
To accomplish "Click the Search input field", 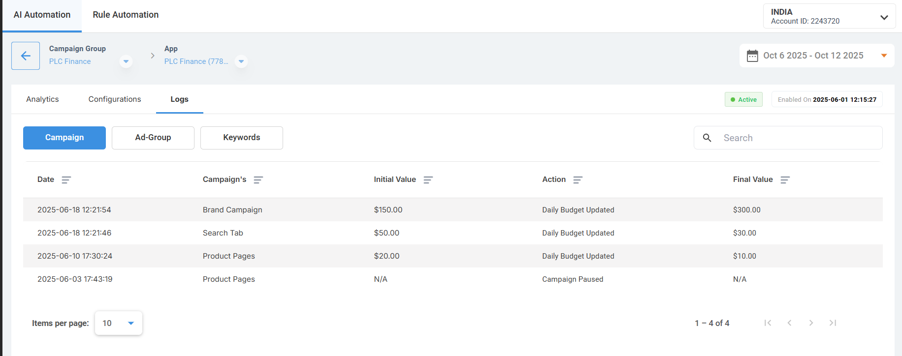I will point(798,138).
